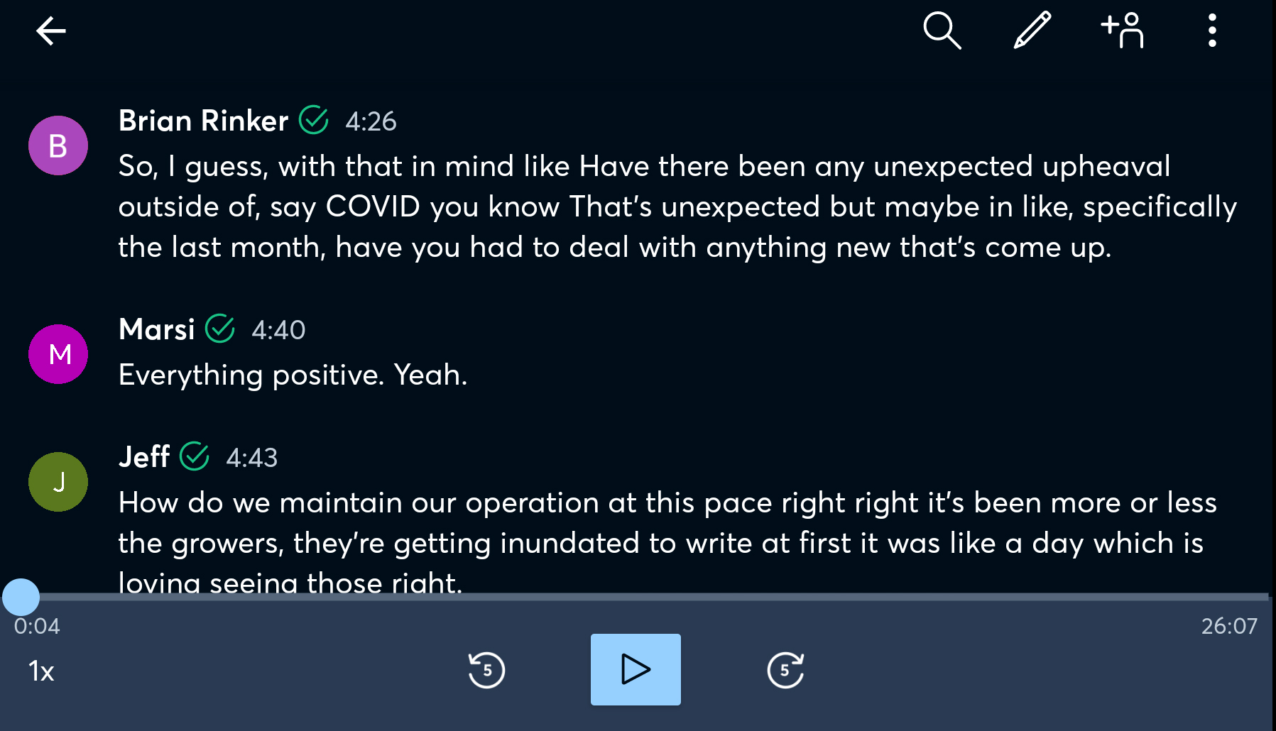Go back with the arrow icon
This screenshot has width=1276, height=731.
51,31
